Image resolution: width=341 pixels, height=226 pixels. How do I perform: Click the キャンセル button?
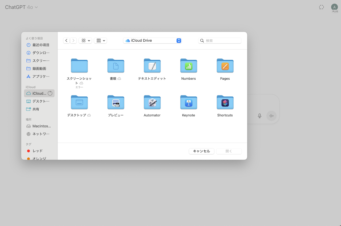coord(202,151)
